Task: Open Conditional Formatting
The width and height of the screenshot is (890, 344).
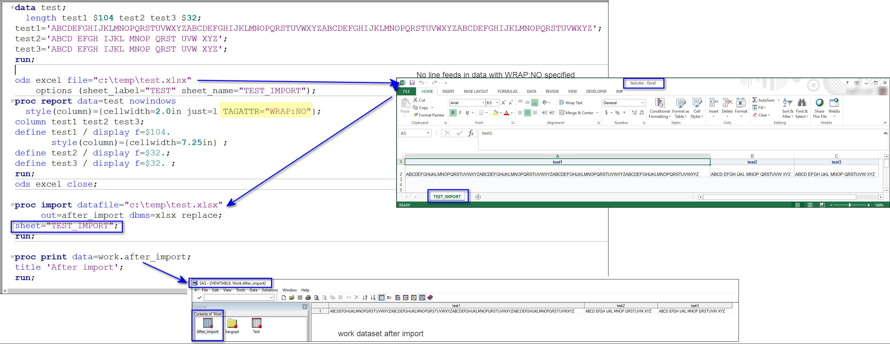Action: click(660, 108)
